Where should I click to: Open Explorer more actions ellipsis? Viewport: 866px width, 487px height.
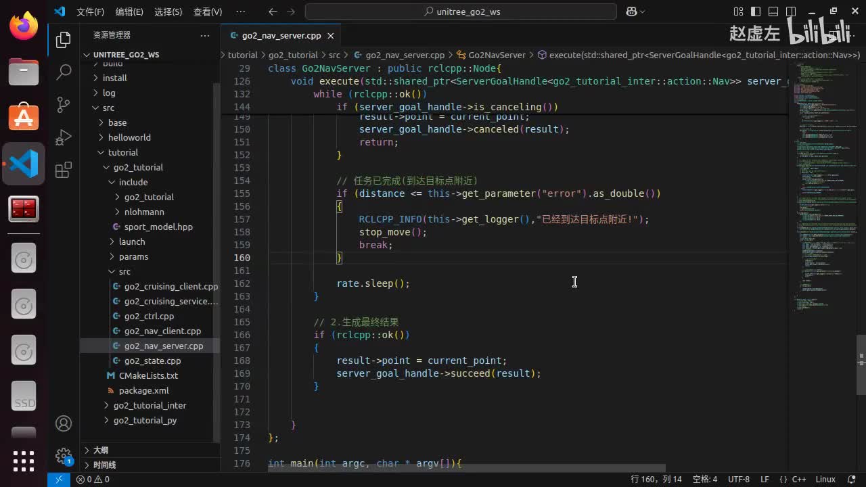(205, 35)
